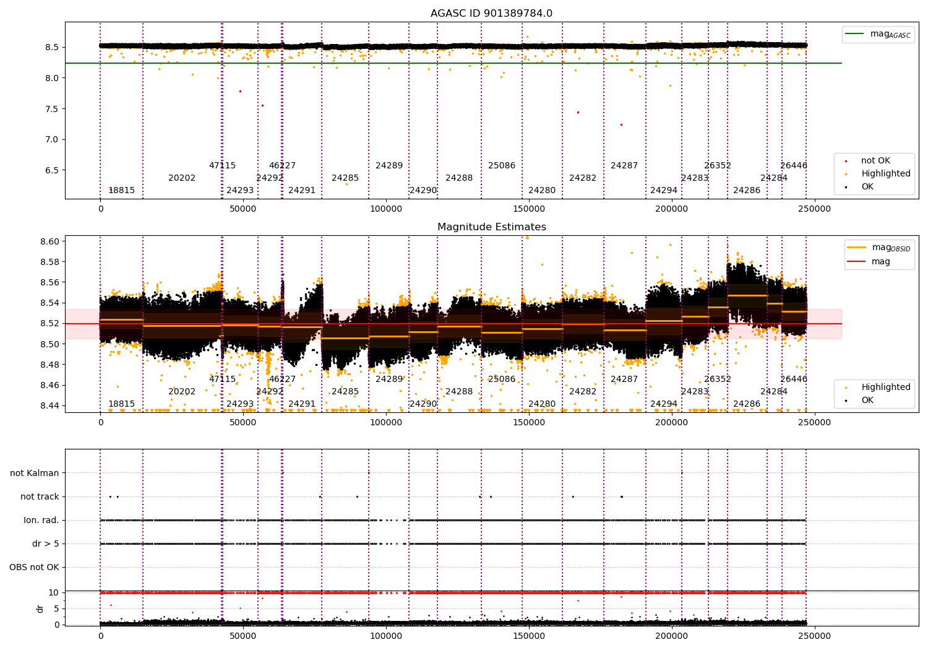Click OBSID label 24282 in top plot
Viewport: 928px width, 650px height.
[583, 178]
